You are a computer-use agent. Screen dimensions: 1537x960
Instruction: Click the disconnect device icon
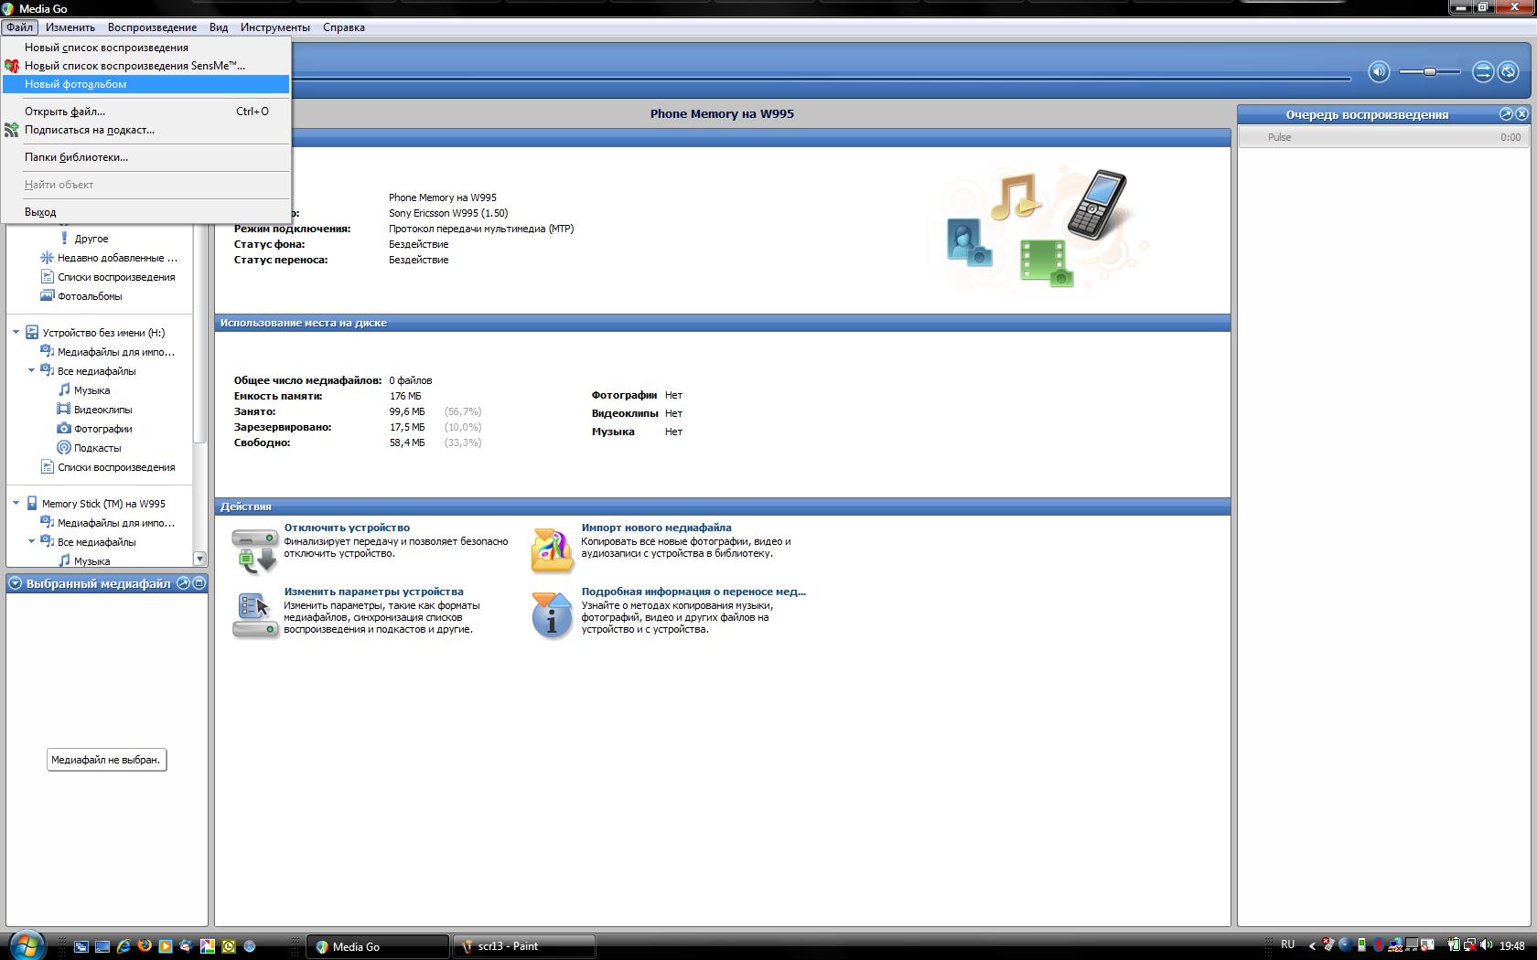pos(254,549)
